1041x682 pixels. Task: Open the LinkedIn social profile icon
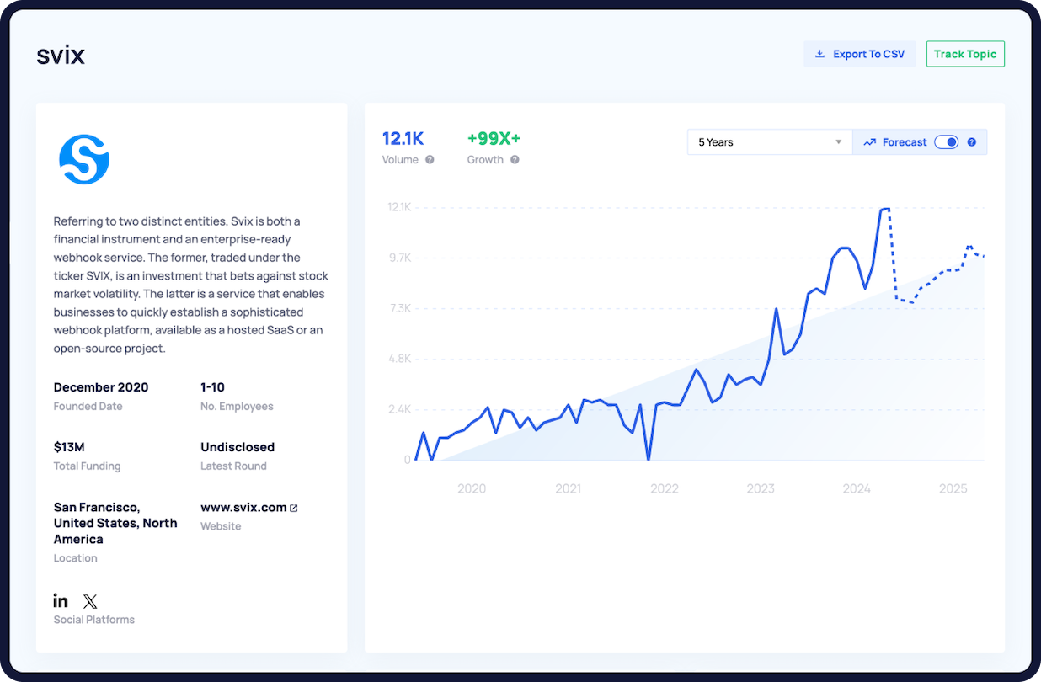click(61, 600)
